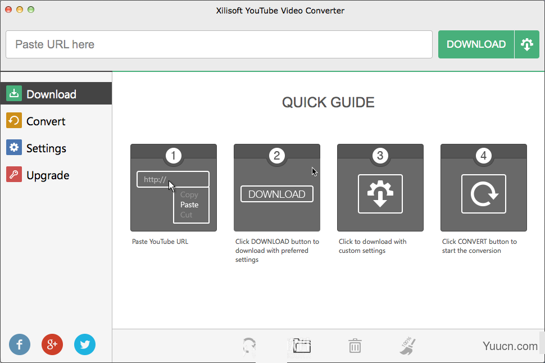The image size is (545, 363).
Task: Click the DOWNLOAD button in guide step 2
Action: point(276,194)
